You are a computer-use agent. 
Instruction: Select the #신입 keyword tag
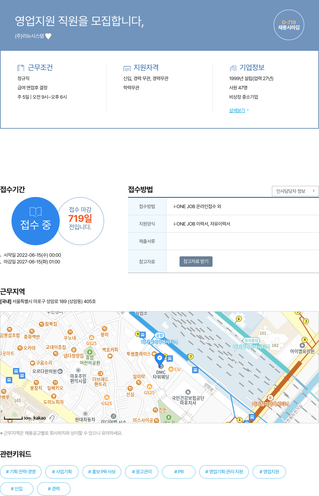tap(17, 489)
